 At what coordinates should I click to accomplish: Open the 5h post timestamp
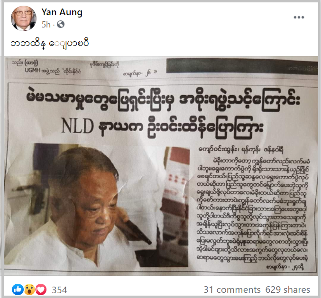46,25
